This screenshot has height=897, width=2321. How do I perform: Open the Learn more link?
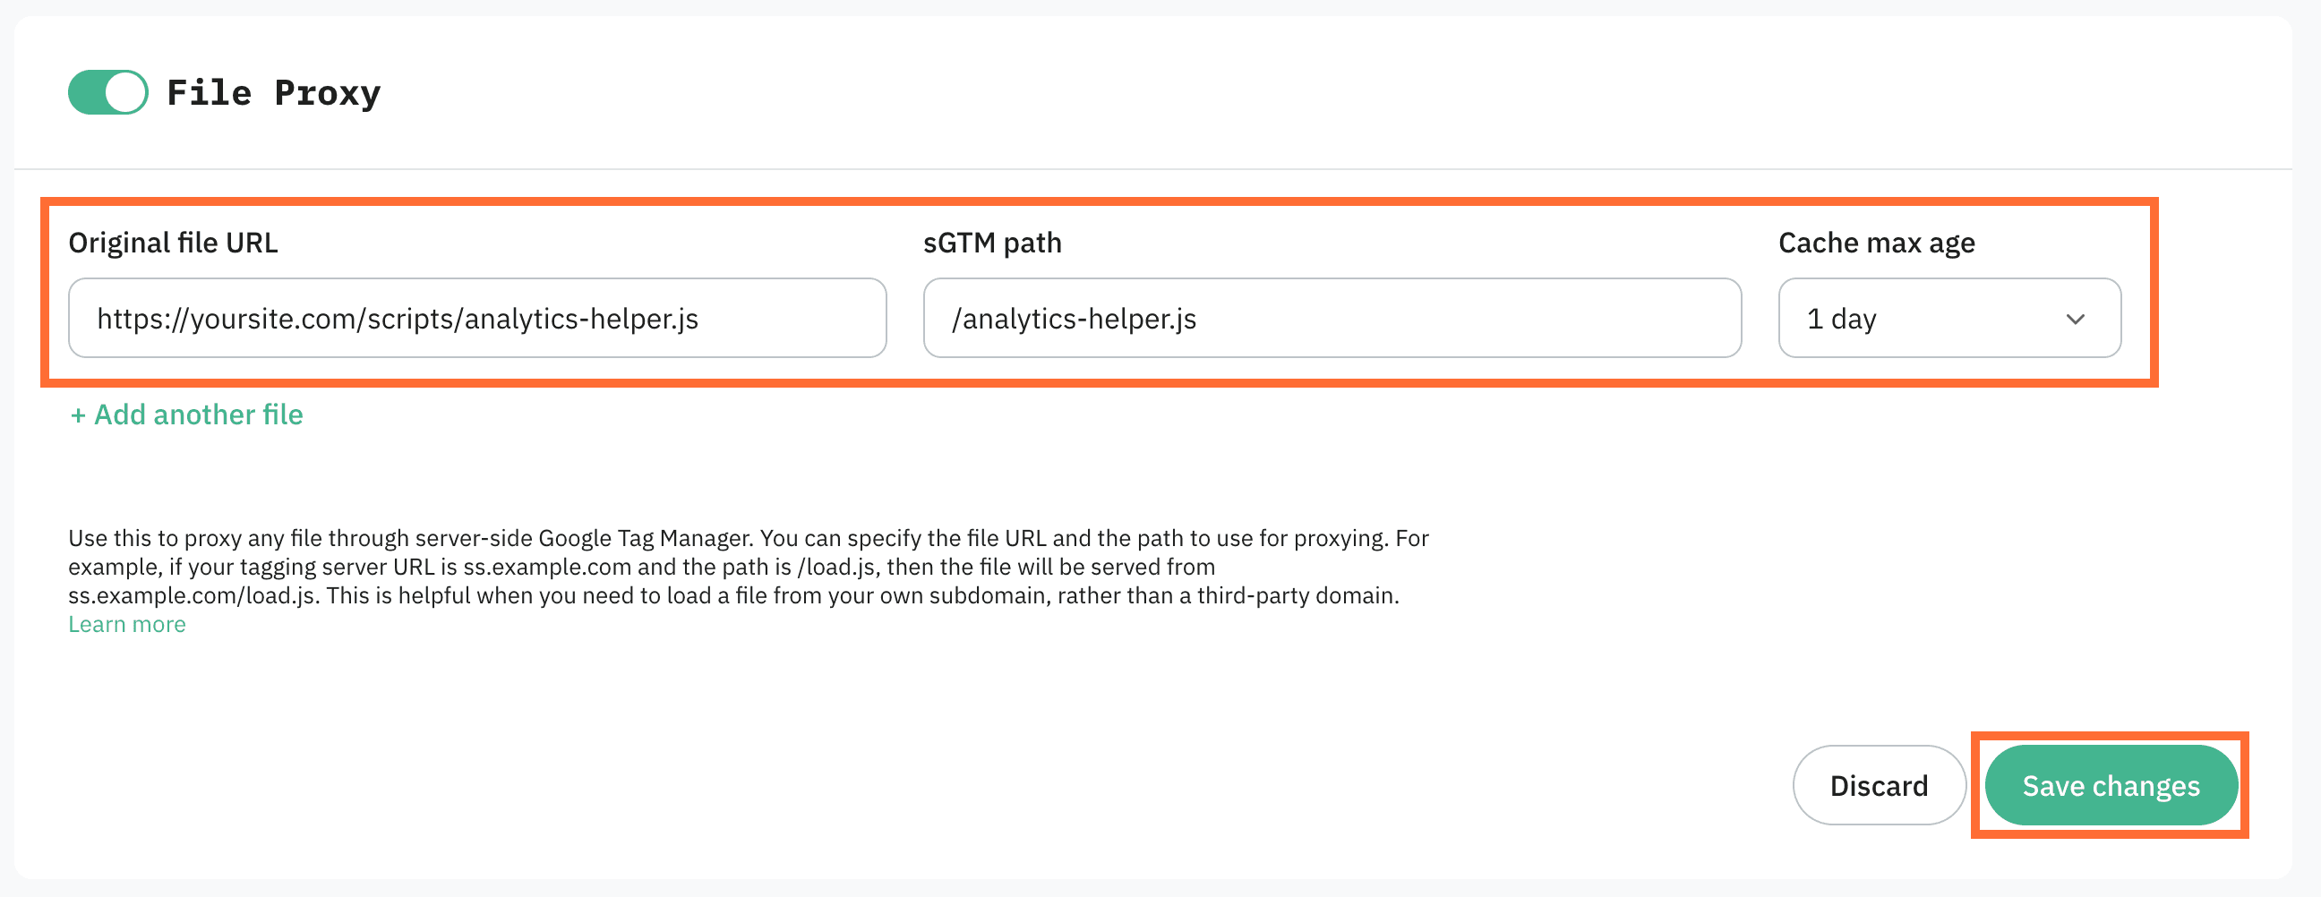pyautogui.click(x=127, y=624)
